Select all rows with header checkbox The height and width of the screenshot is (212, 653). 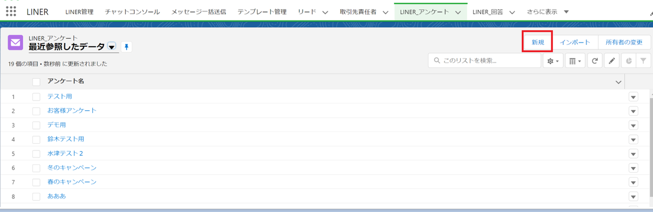pyautogui.click(x=36, y=82)
